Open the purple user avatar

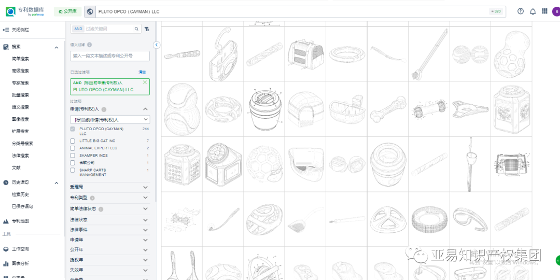coord(556,11)
